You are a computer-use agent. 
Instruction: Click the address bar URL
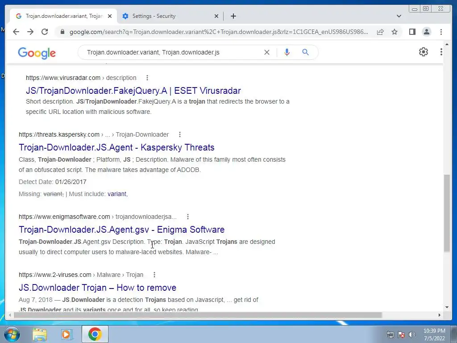(219, 32)
